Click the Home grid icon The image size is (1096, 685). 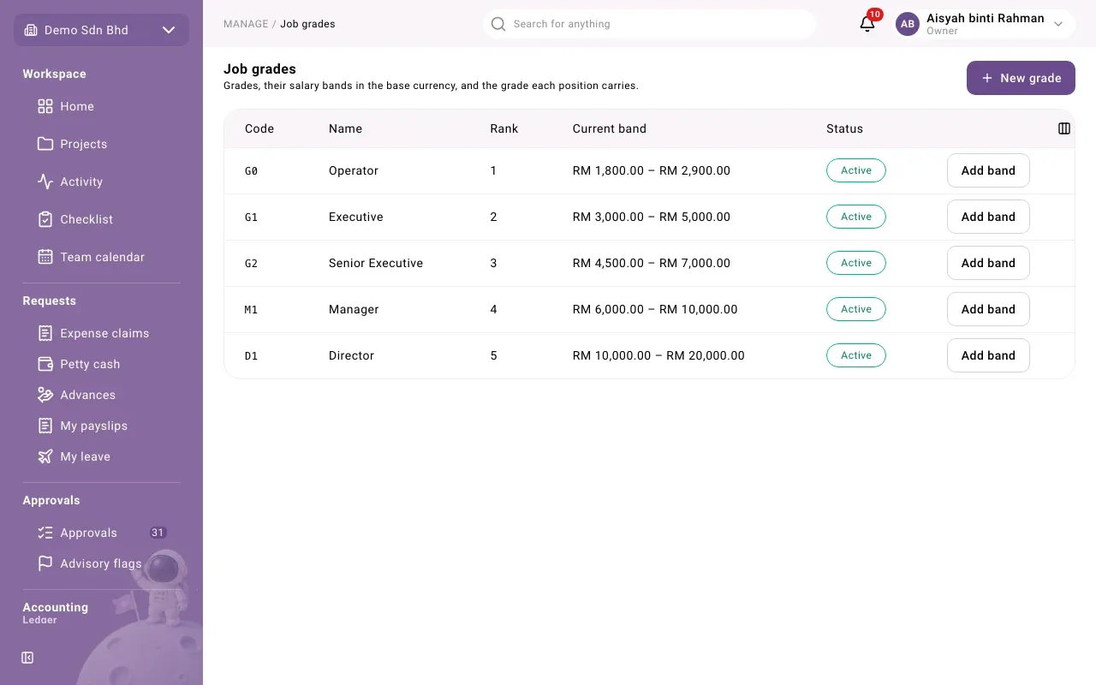click(x=45, y=106)
